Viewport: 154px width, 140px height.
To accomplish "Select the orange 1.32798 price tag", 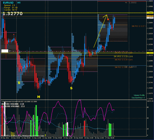I will pyautogui.click(x=150, y=16).
